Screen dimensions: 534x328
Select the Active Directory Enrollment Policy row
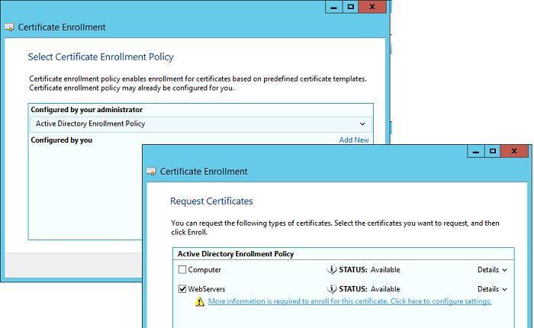[201, 124]
